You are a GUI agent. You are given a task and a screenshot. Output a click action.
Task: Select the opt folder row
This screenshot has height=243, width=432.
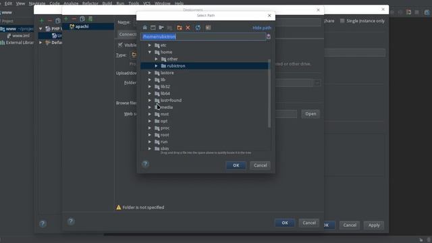coord(205,121)
